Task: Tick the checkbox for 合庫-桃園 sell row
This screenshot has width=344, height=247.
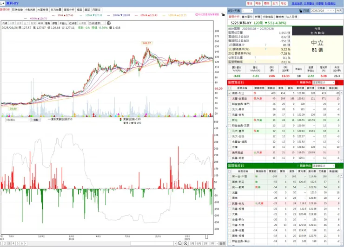Action: (x=230, y=230)
